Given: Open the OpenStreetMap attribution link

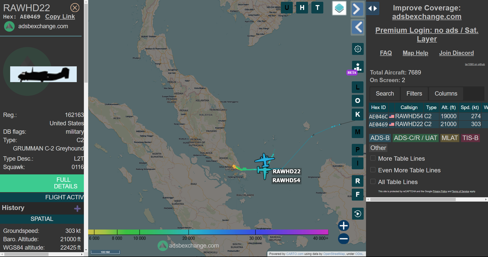Looking at the screenshot, I should (334, 254).
